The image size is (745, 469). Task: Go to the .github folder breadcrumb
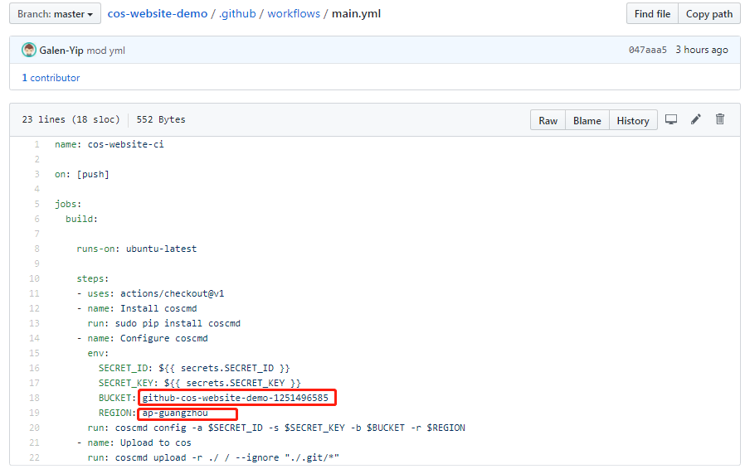click(x=237, y=14)
